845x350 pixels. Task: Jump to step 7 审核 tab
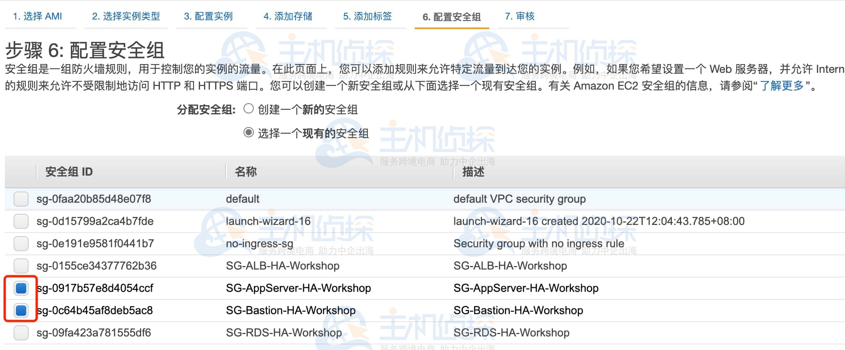(520, 16)
